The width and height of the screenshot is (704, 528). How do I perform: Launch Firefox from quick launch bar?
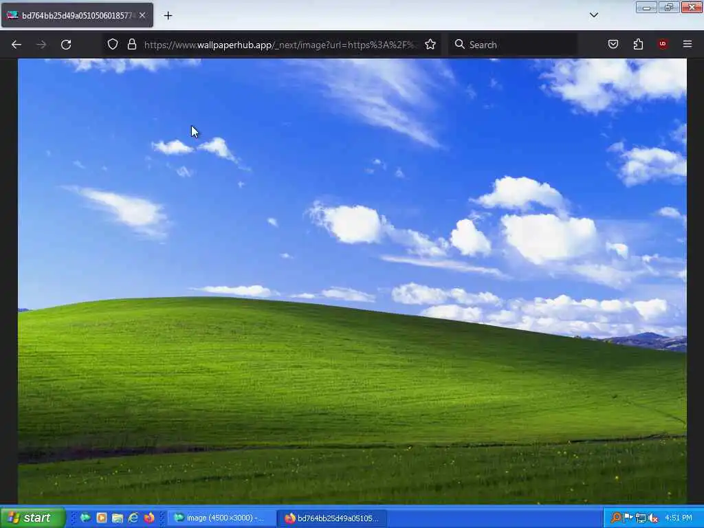click(x=149, y=518)
